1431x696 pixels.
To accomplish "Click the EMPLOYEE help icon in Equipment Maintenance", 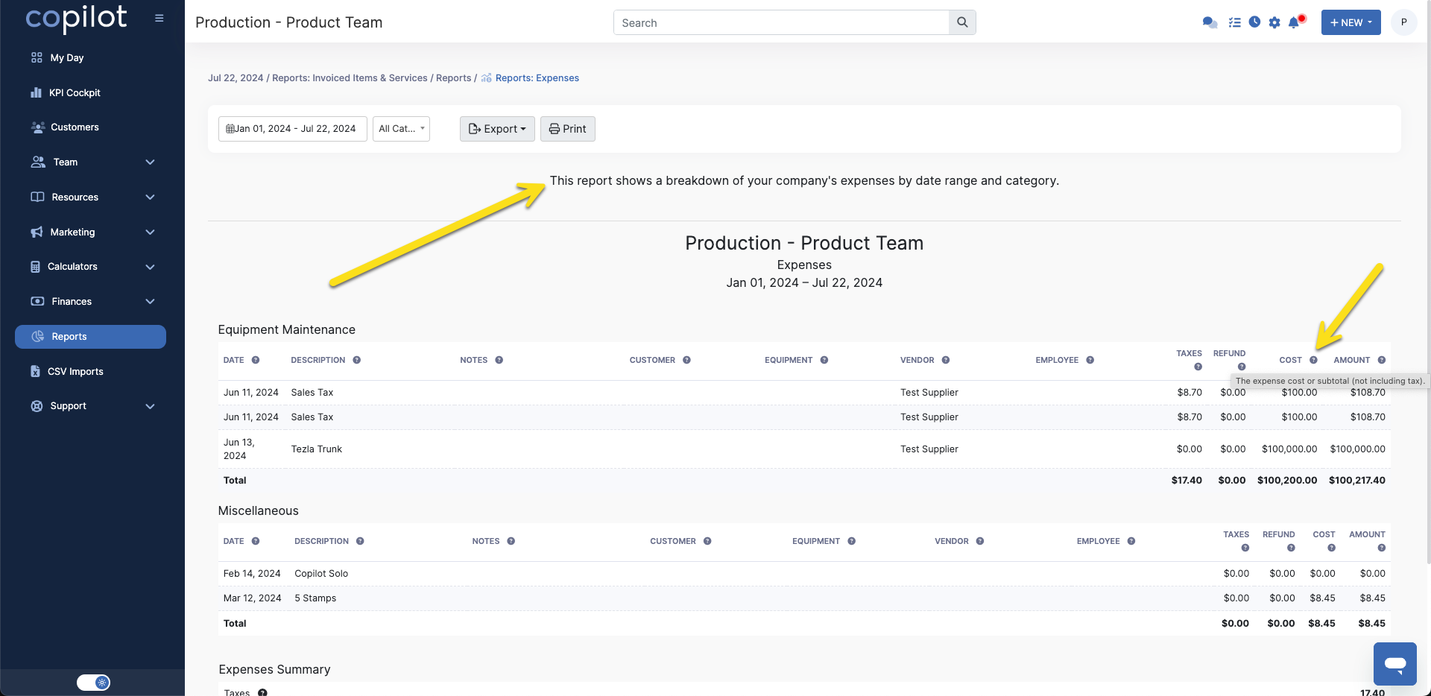I will point(1090,360).
